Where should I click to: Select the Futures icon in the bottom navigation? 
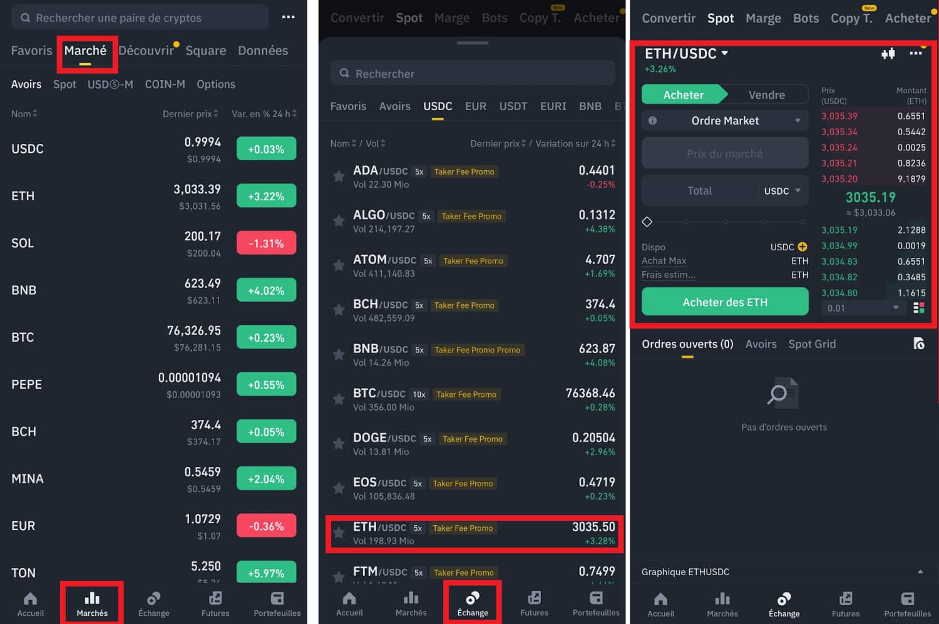coord(846,603)
